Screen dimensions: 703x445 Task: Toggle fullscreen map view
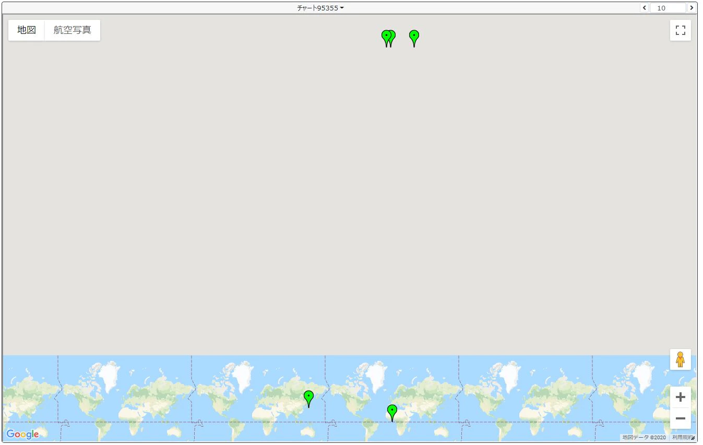pos(680,30)
